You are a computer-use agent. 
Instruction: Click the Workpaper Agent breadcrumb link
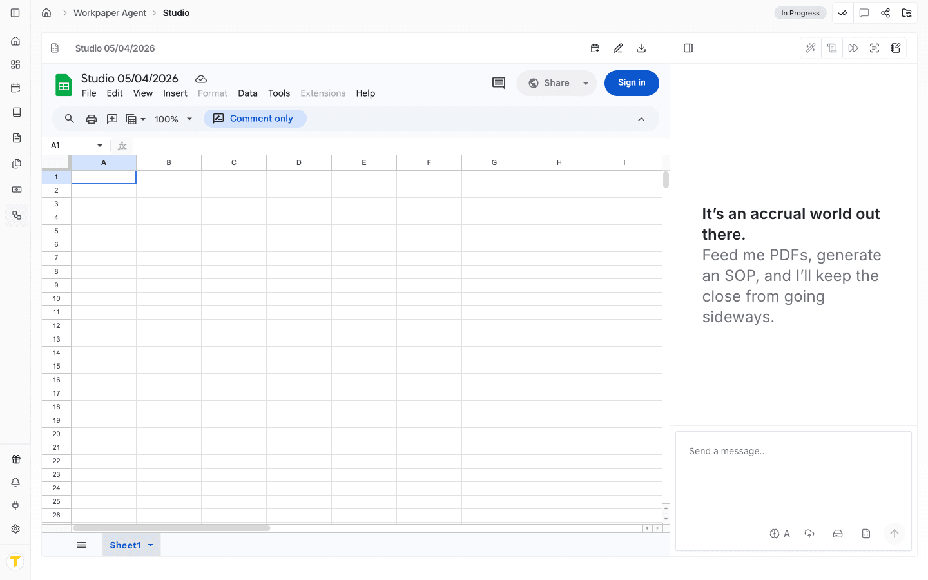coord(110,13)
